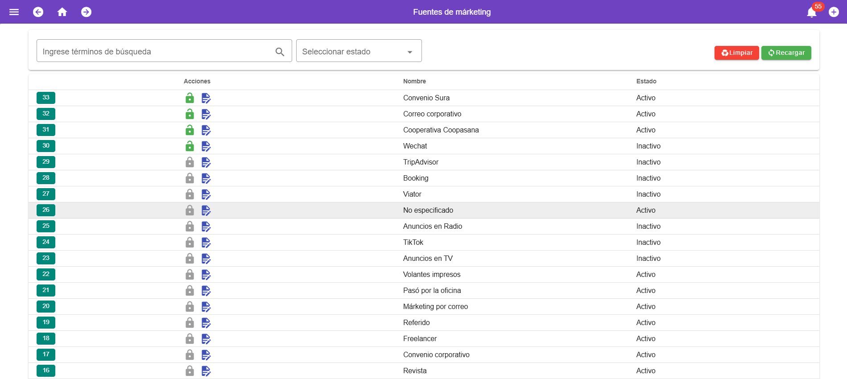Add a new marketing source with plus icon
The height and width of the screenshot is (379, 847).
pos(834,12)
